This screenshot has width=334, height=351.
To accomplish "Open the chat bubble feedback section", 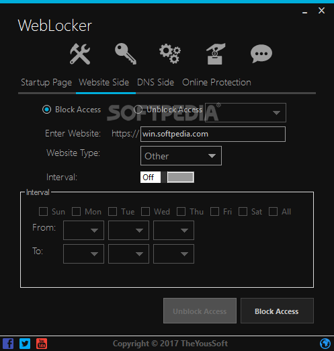I will tap(261, 54).
